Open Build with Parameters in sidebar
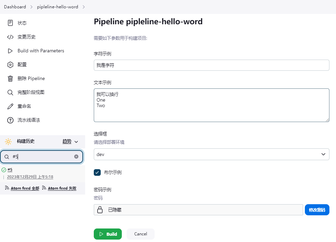This screenshot has height=242, width=336. (41, 51)
